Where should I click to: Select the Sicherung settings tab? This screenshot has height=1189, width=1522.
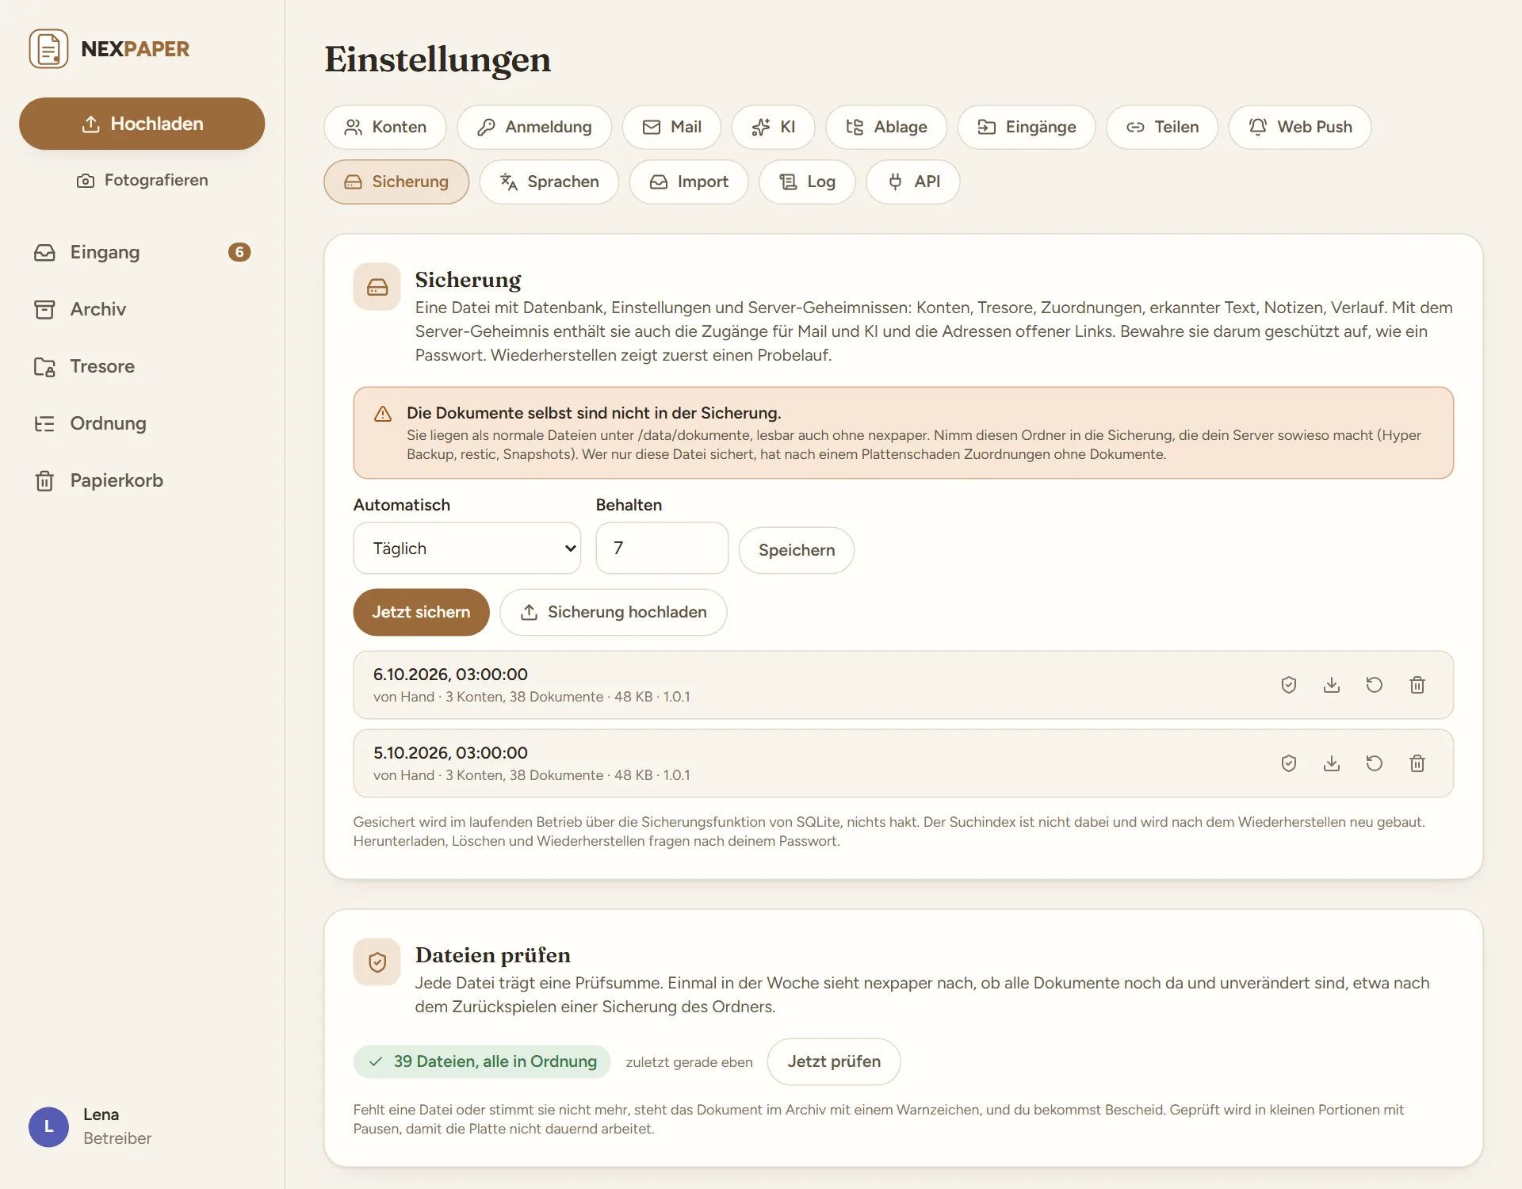coord(396,182)
